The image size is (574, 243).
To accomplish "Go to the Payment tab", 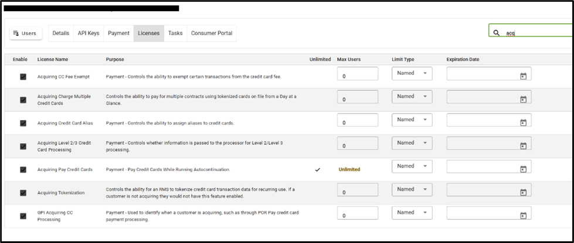I will click(x=118, y=33).
